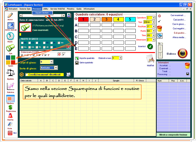Click Mostra compendio fusione button
The image size is (196, 142).
pyautogui.click(x=173, y=135)
